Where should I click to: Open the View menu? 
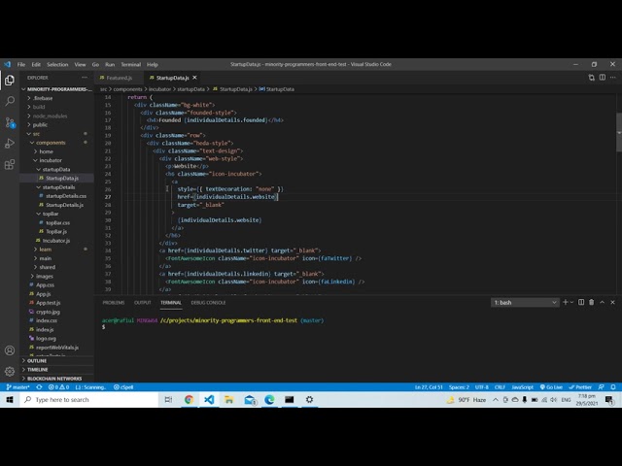(x=80, y=64)
